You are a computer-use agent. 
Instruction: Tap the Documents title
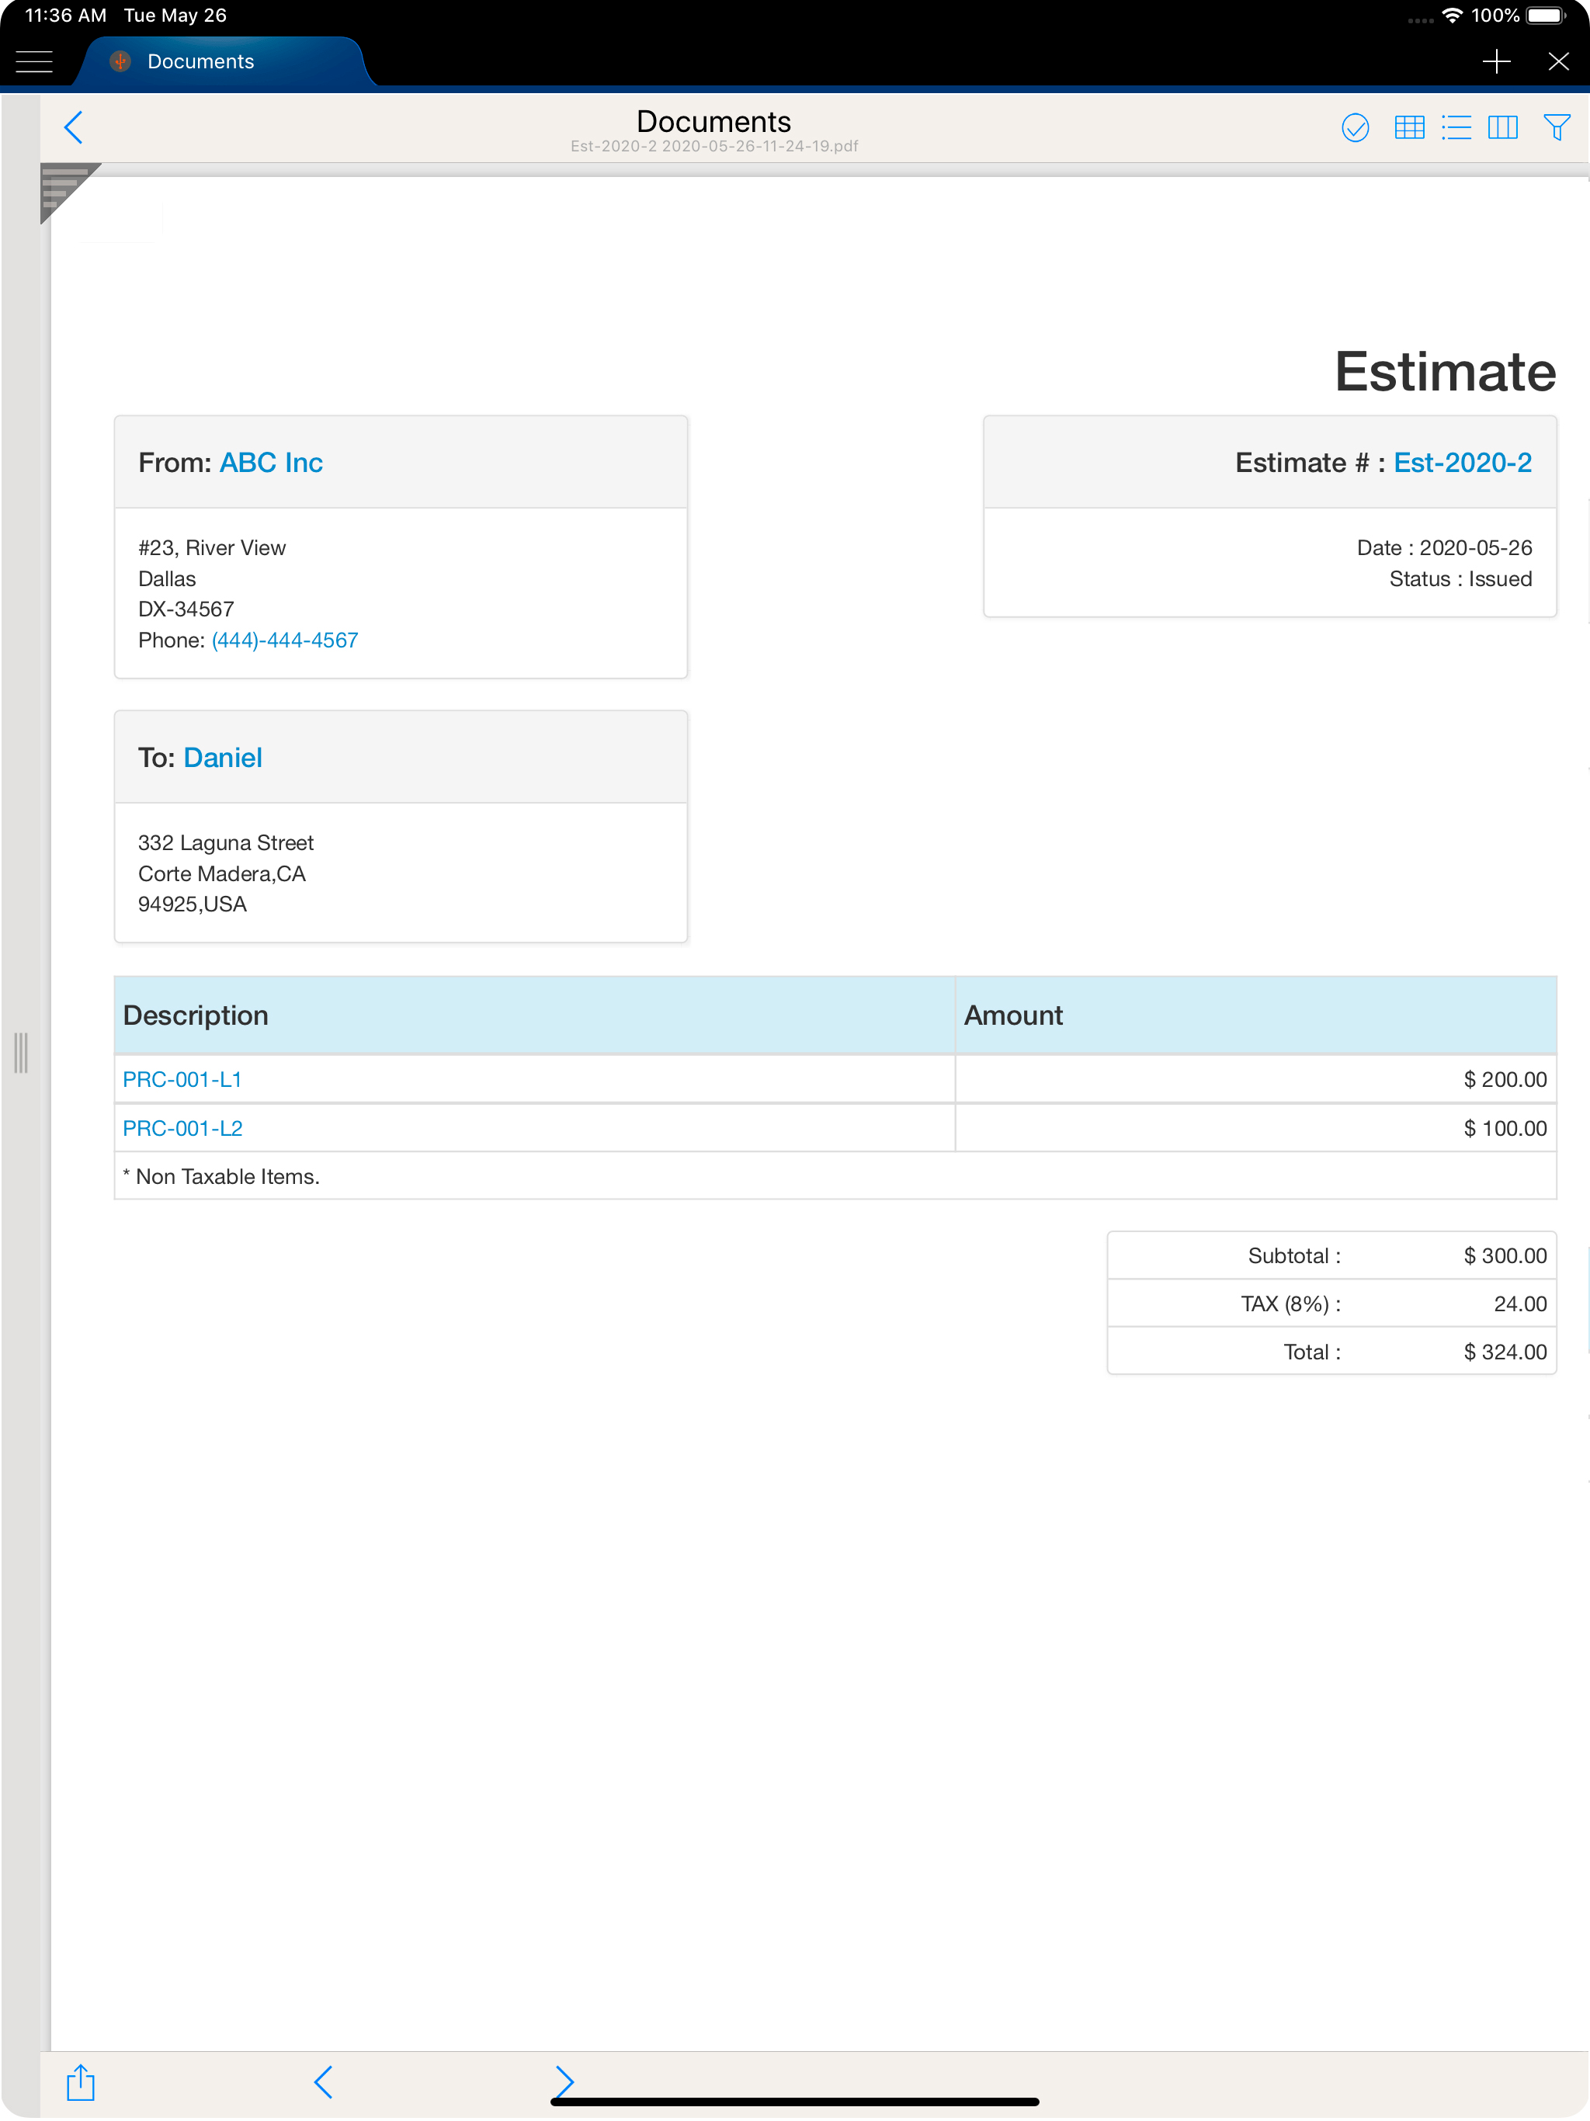click(713, 122)
